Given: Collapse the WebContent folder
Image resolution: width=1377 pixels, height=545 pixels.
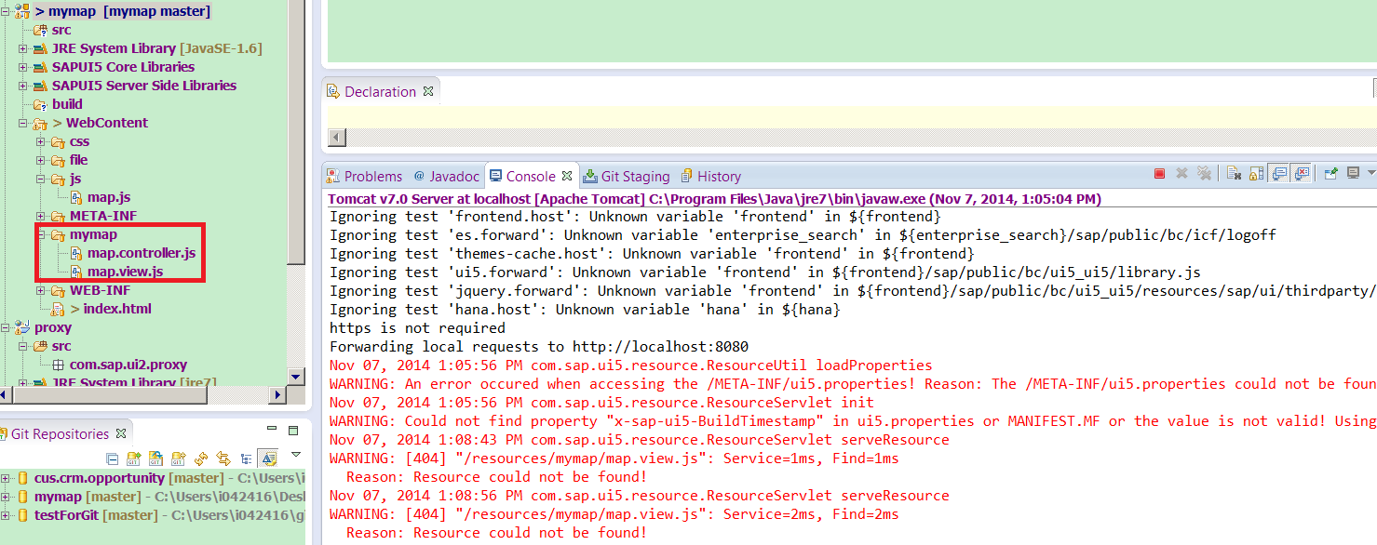Looking at the screenshot, I should [x=22, y=123].
